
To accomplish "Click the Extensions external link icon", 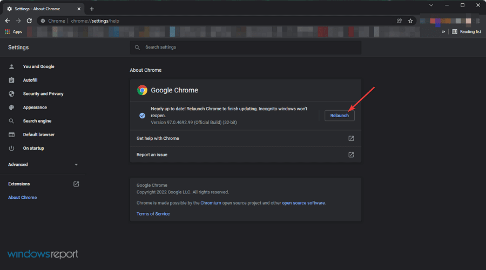I will (x=76, y=184).
